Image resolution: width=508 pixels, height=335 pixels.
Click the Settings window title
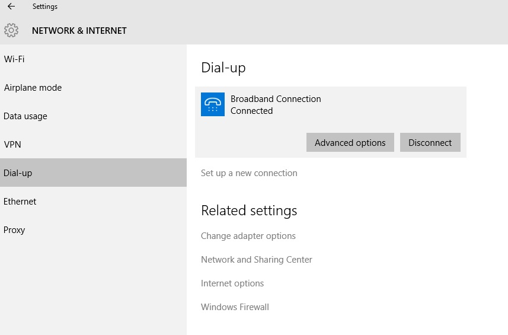(45, 7)
